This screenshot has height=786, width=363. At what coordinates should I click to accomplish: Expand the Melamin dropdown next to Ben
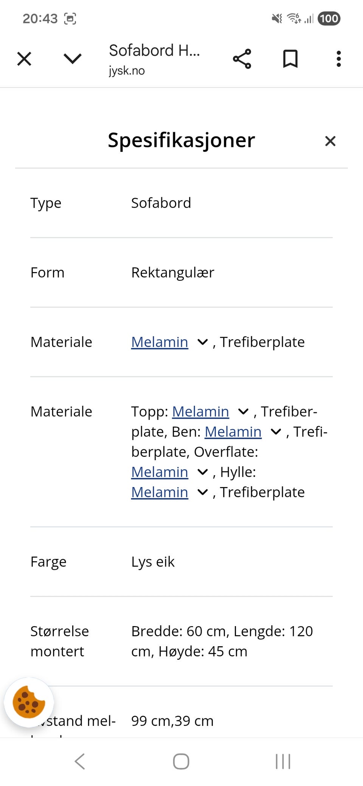click(x=276, y=432)
